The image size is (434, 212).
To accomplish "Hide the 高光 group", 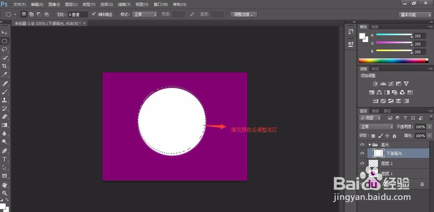I will [362, 144].
